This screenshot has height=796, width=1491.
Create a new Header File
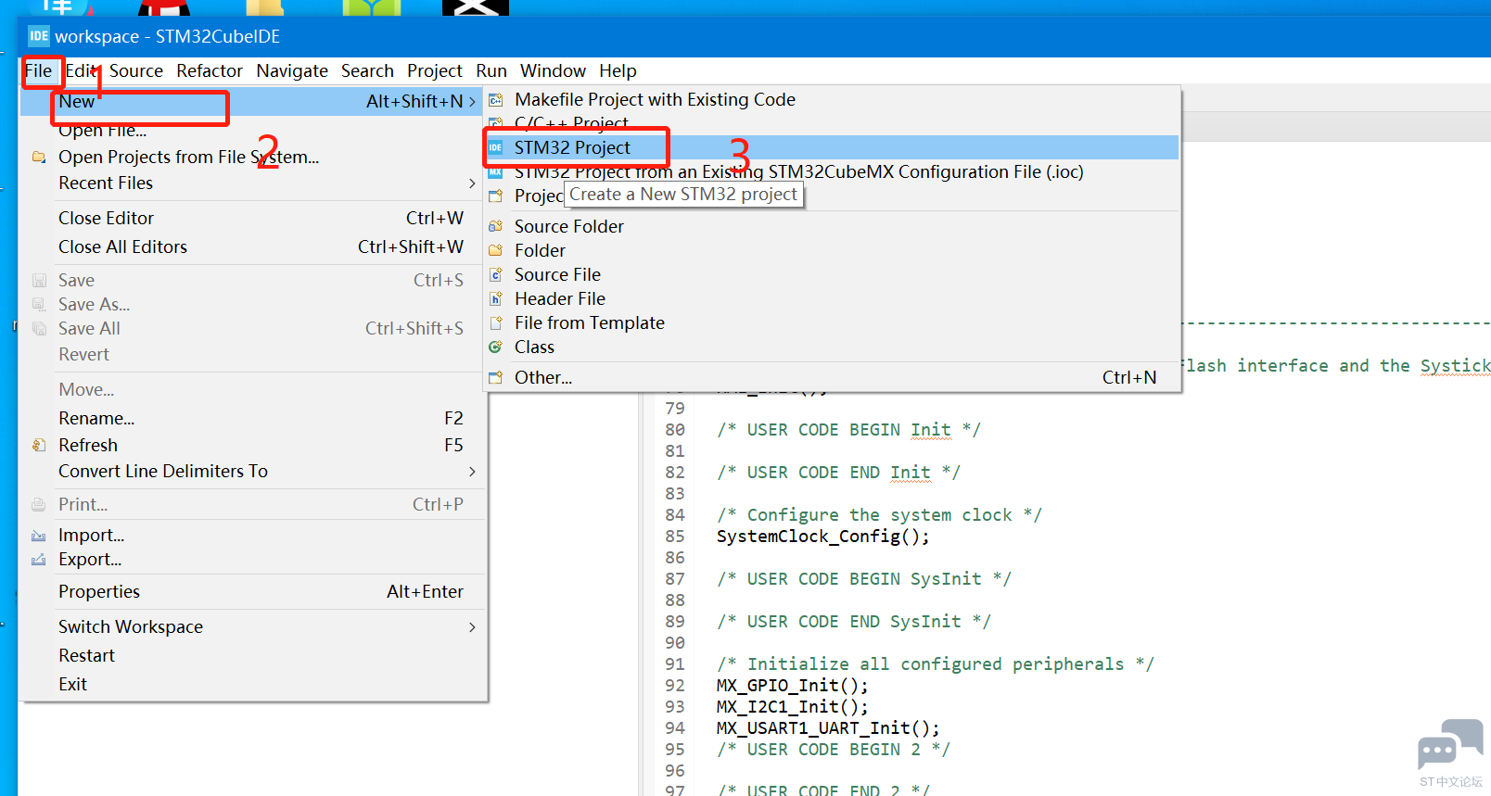pos(832,298)
